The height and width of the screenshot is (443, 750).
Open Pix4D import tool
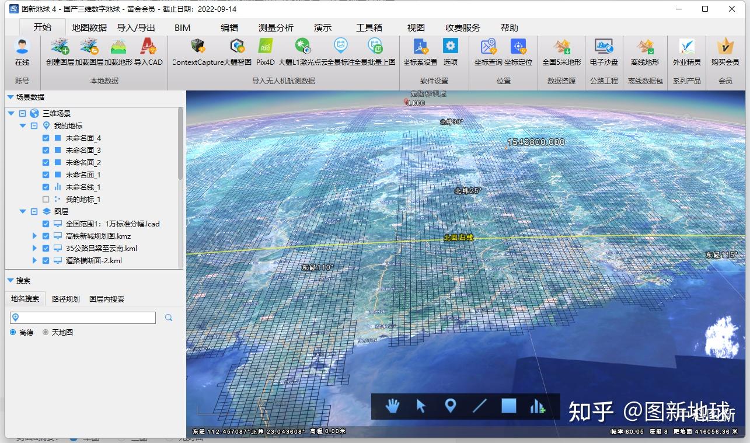(266, 46)
